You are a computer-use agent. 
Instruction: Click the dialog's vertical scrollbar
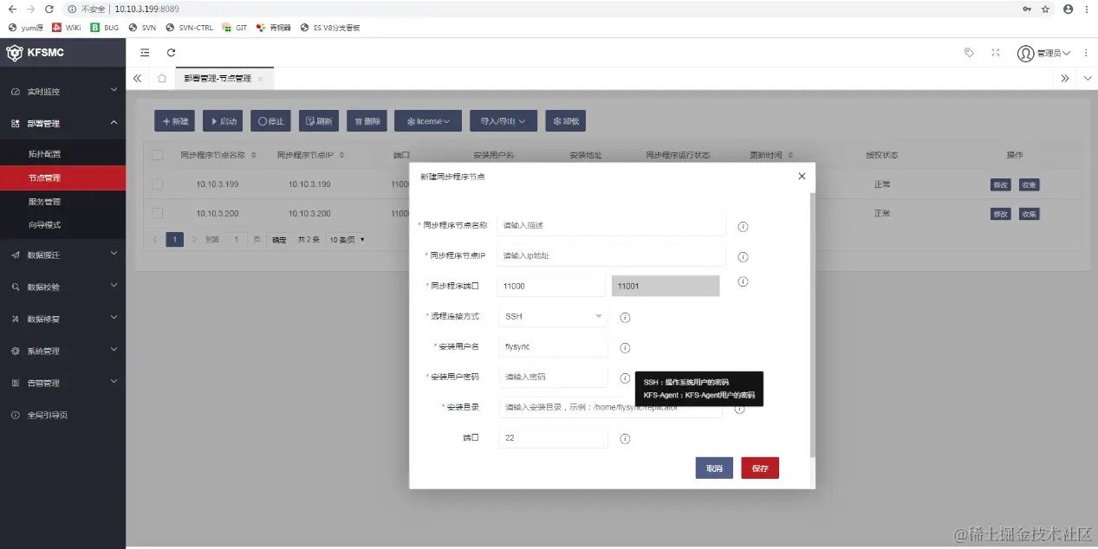click(812, 325)
